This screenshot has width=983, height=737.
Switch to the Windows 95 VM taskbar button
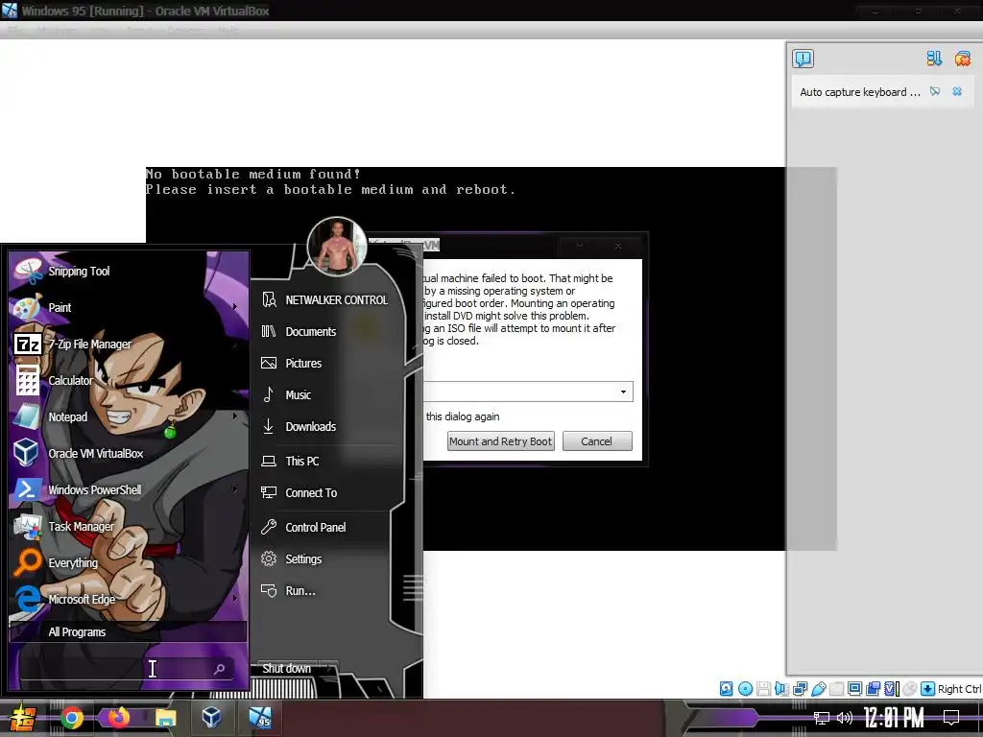coord(259,718)
